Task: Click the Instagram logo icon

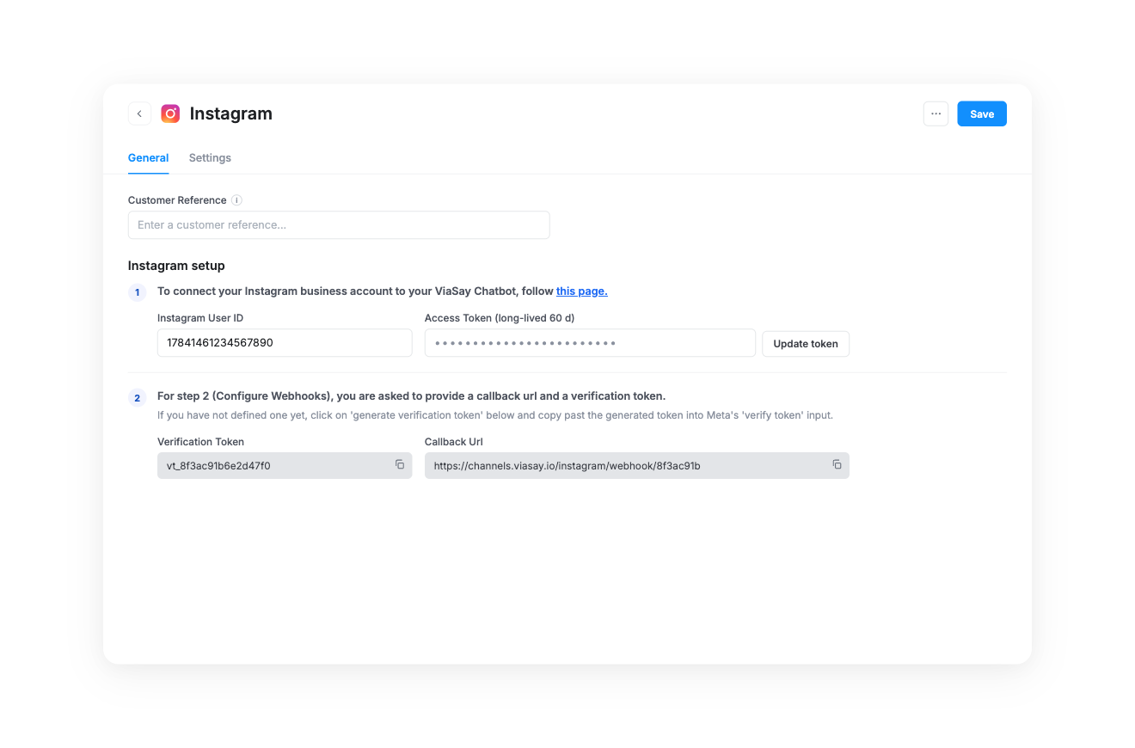Action: point(170,113)
